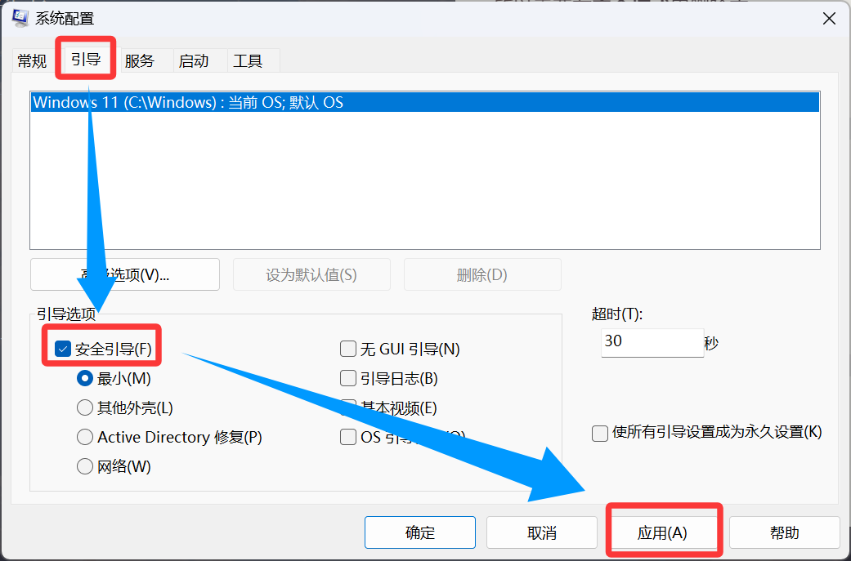
Task: Open the 服务 tab
Action: (x=139, y=60)
